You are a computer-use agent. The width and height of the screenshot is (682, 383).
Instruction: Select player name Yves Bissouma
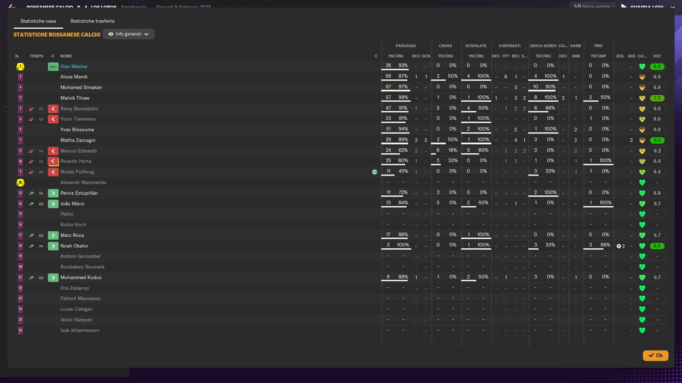coord(77,130)
